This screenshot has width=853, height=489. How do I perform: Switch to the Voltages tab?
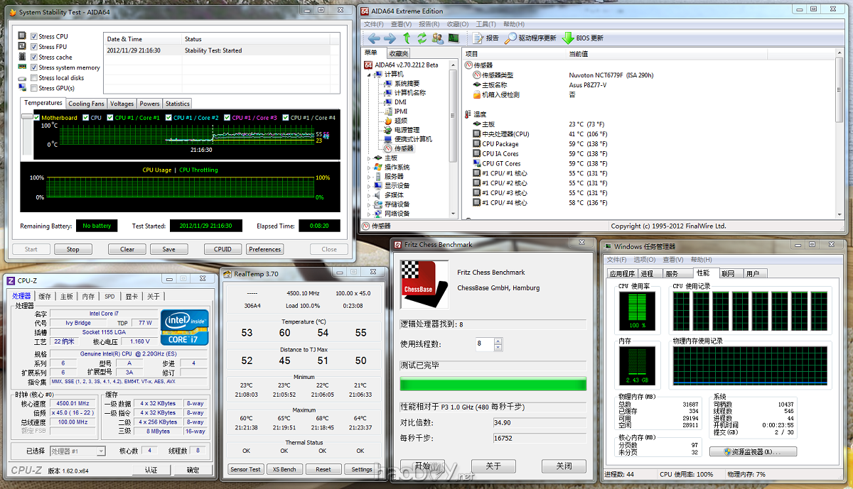(x=122, y=104)
